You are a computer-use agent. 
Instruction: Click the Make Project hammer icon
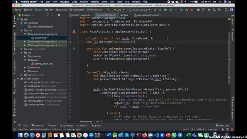(x=108, y=10)
